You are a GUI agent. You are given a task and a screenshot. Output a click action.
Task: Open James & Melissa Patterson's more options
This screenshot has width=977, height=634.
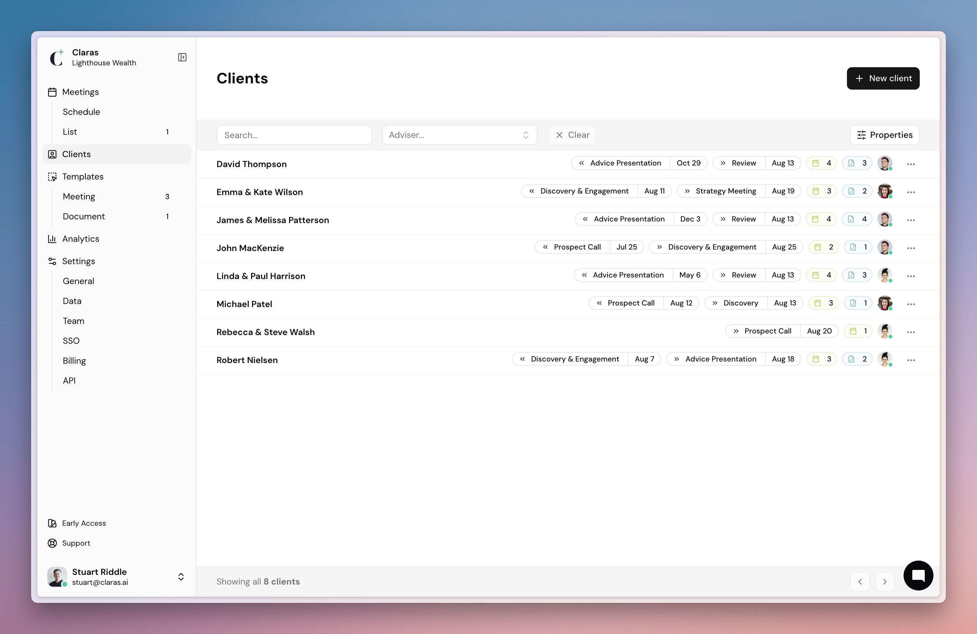coord(911,220)
